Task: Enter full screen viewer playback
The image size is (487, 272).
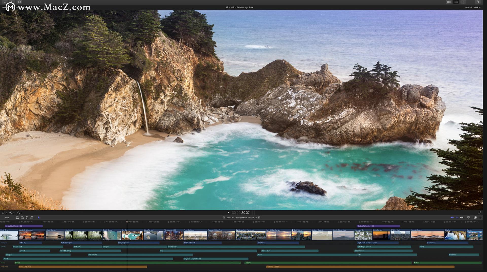Action: 479,213
